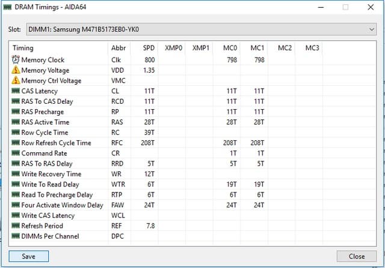The width and height of the screenshot is (385, 268).
Task: Click the RAS Precharge chip icon
Action: [x=16, y=112]
